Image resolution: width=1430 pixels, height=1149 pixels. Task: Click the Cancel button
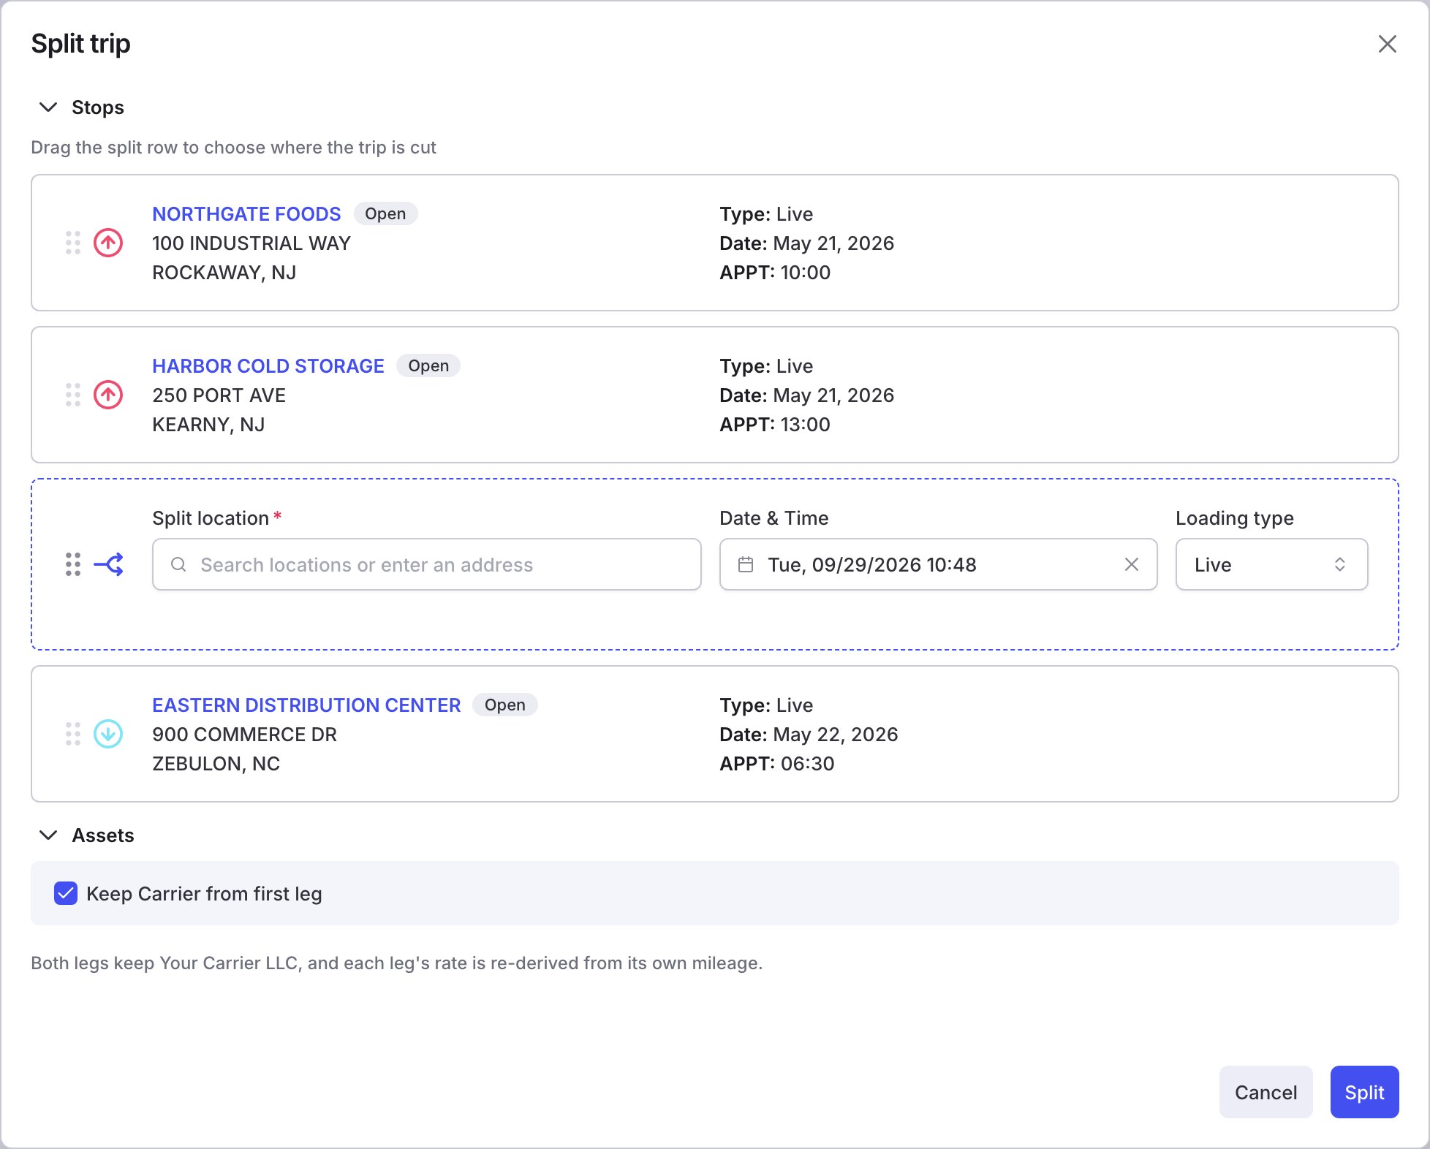pos(1266,1092)
